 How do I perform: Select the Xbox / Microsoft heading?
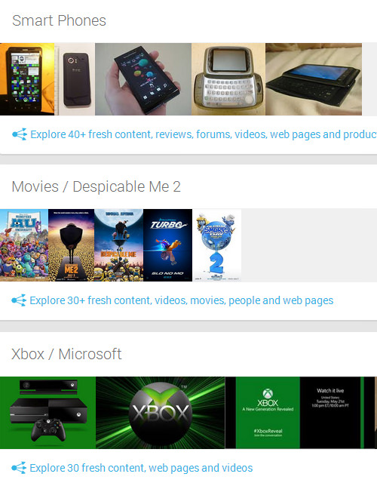(66, 354)
